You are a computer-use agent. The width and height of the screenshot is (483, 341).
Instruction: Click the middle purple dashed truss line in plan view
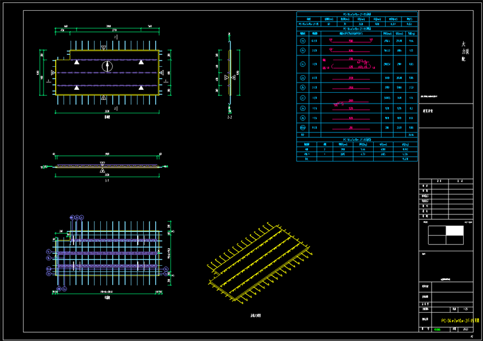coord(107,73)
